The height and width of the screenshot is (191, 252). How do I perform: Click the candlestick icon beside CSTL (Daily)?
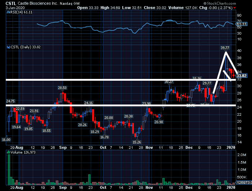pyautogui.click(x=8, y=47)
